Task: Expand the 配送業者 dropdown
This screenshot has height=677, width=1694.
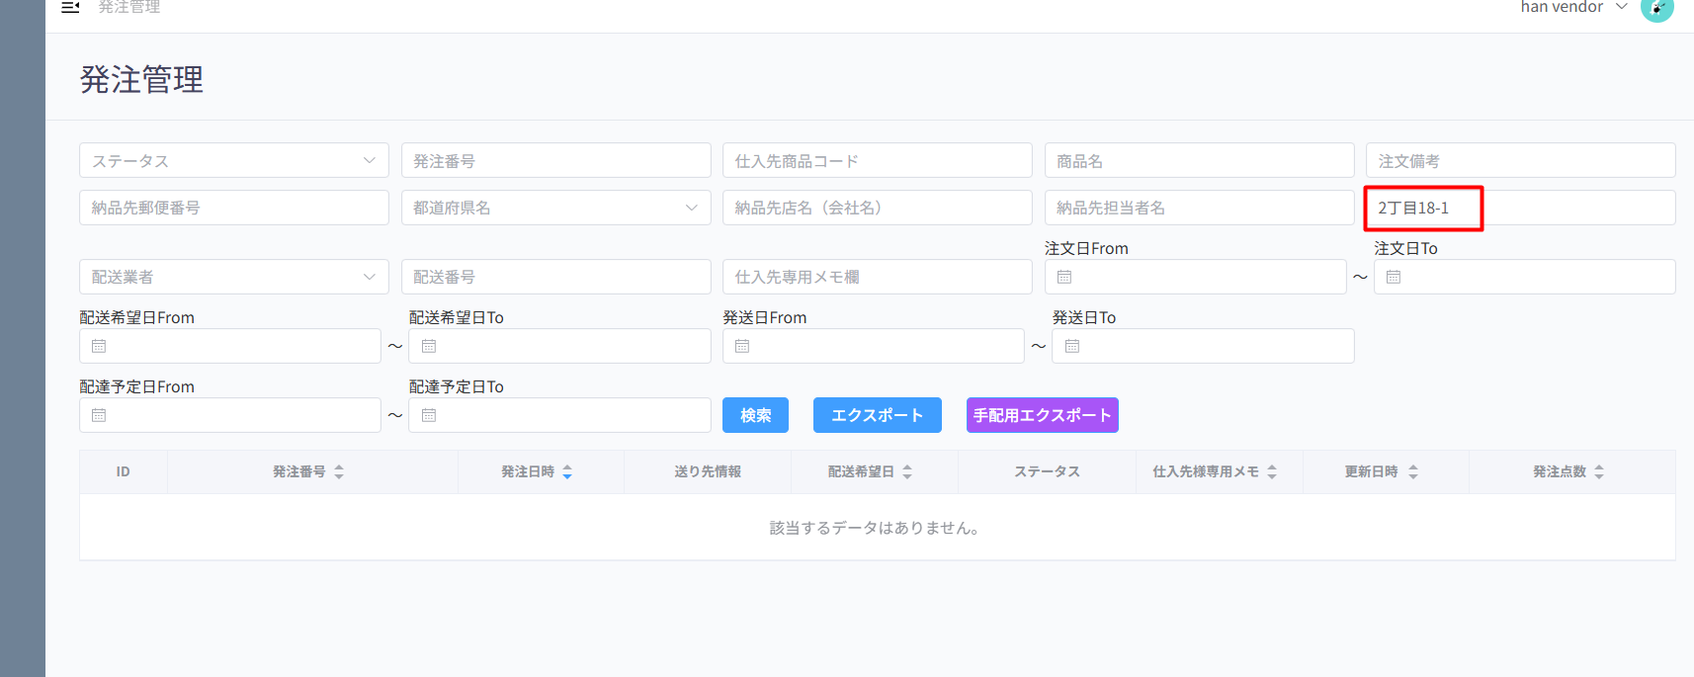Action: (233, 278)
